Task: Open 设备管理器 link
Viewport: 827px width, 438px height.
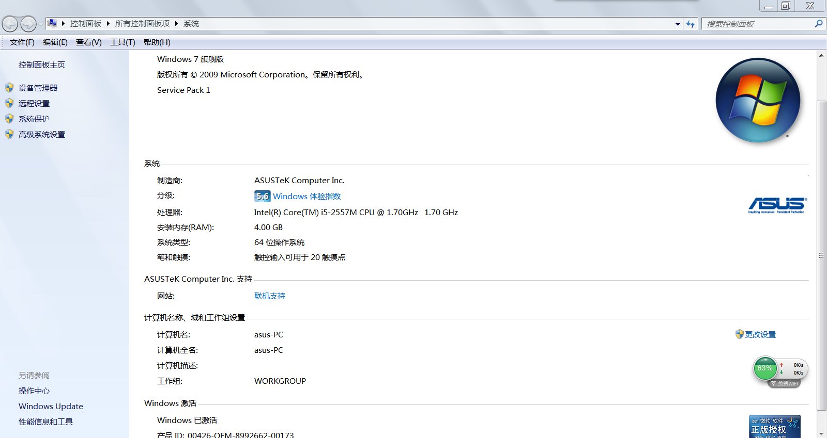Action: pos(38,88)
